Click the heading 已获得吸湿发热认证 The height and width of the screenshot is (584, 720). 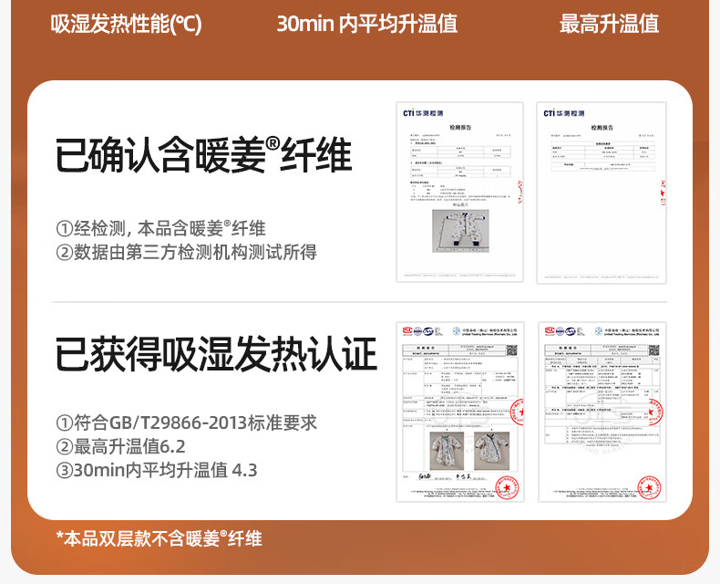coord(216,354)
